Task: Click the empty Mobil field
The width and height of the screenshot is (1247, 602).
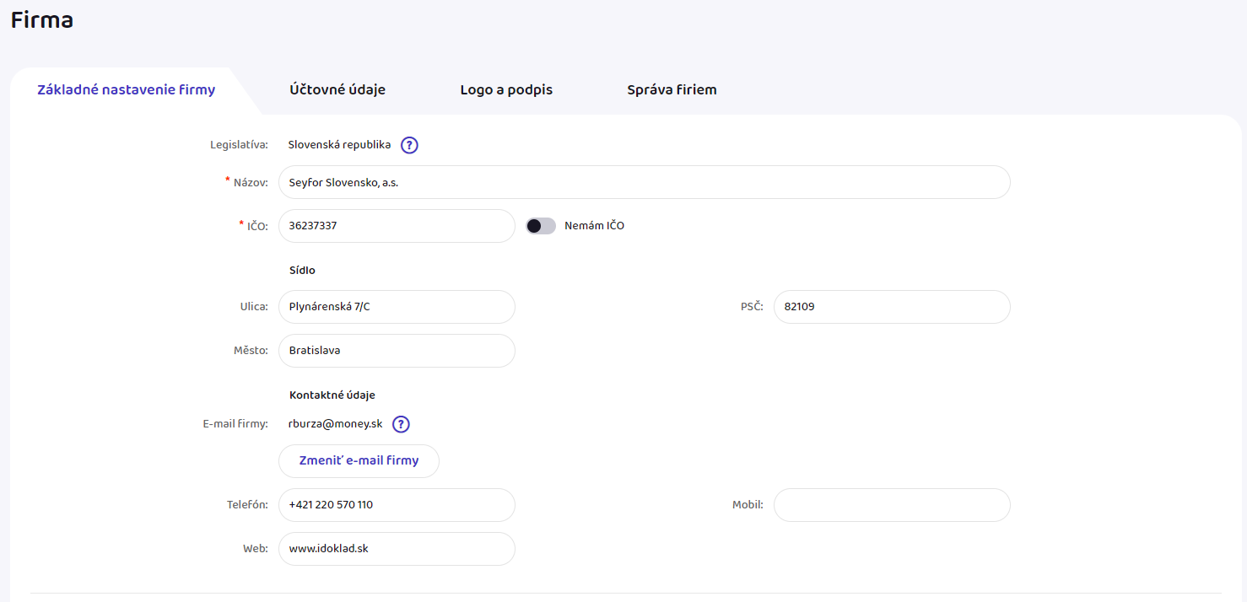Action: [891, 505]
